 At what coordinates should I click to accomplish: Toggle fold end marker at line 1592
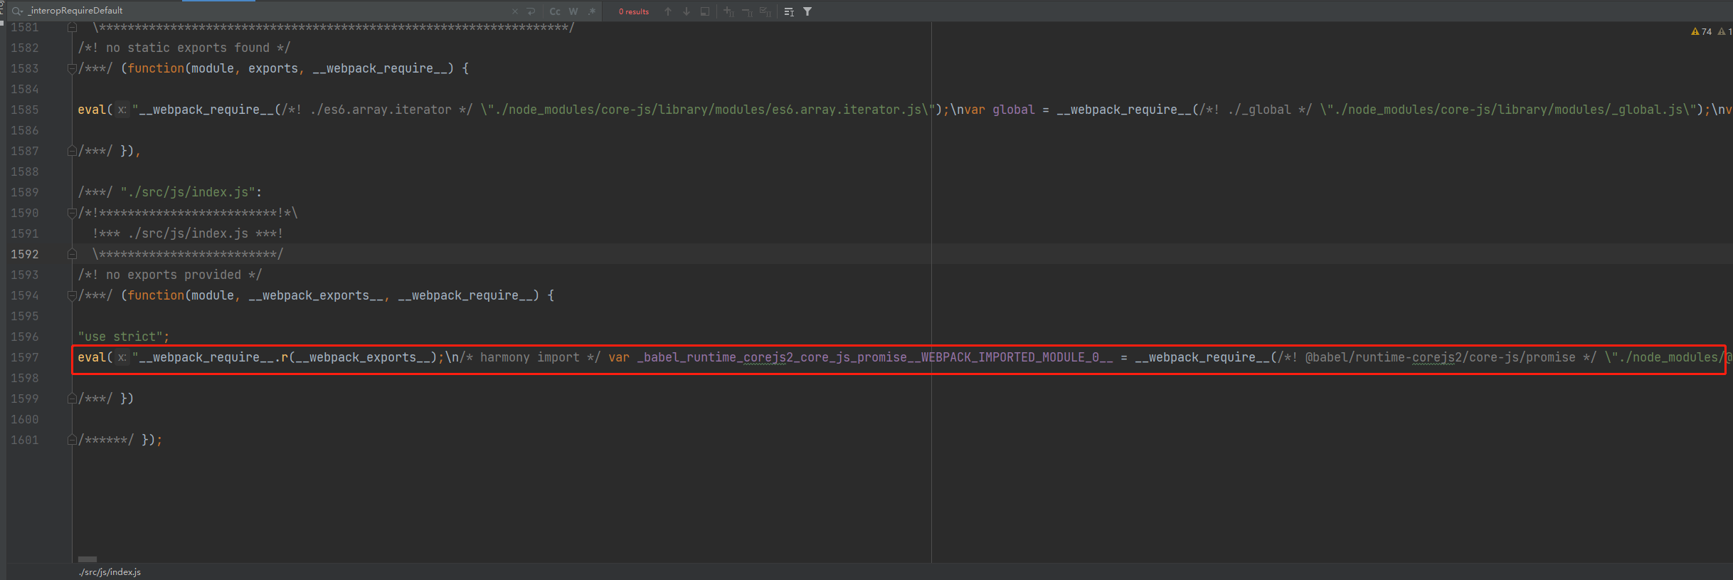click(72, 254)
